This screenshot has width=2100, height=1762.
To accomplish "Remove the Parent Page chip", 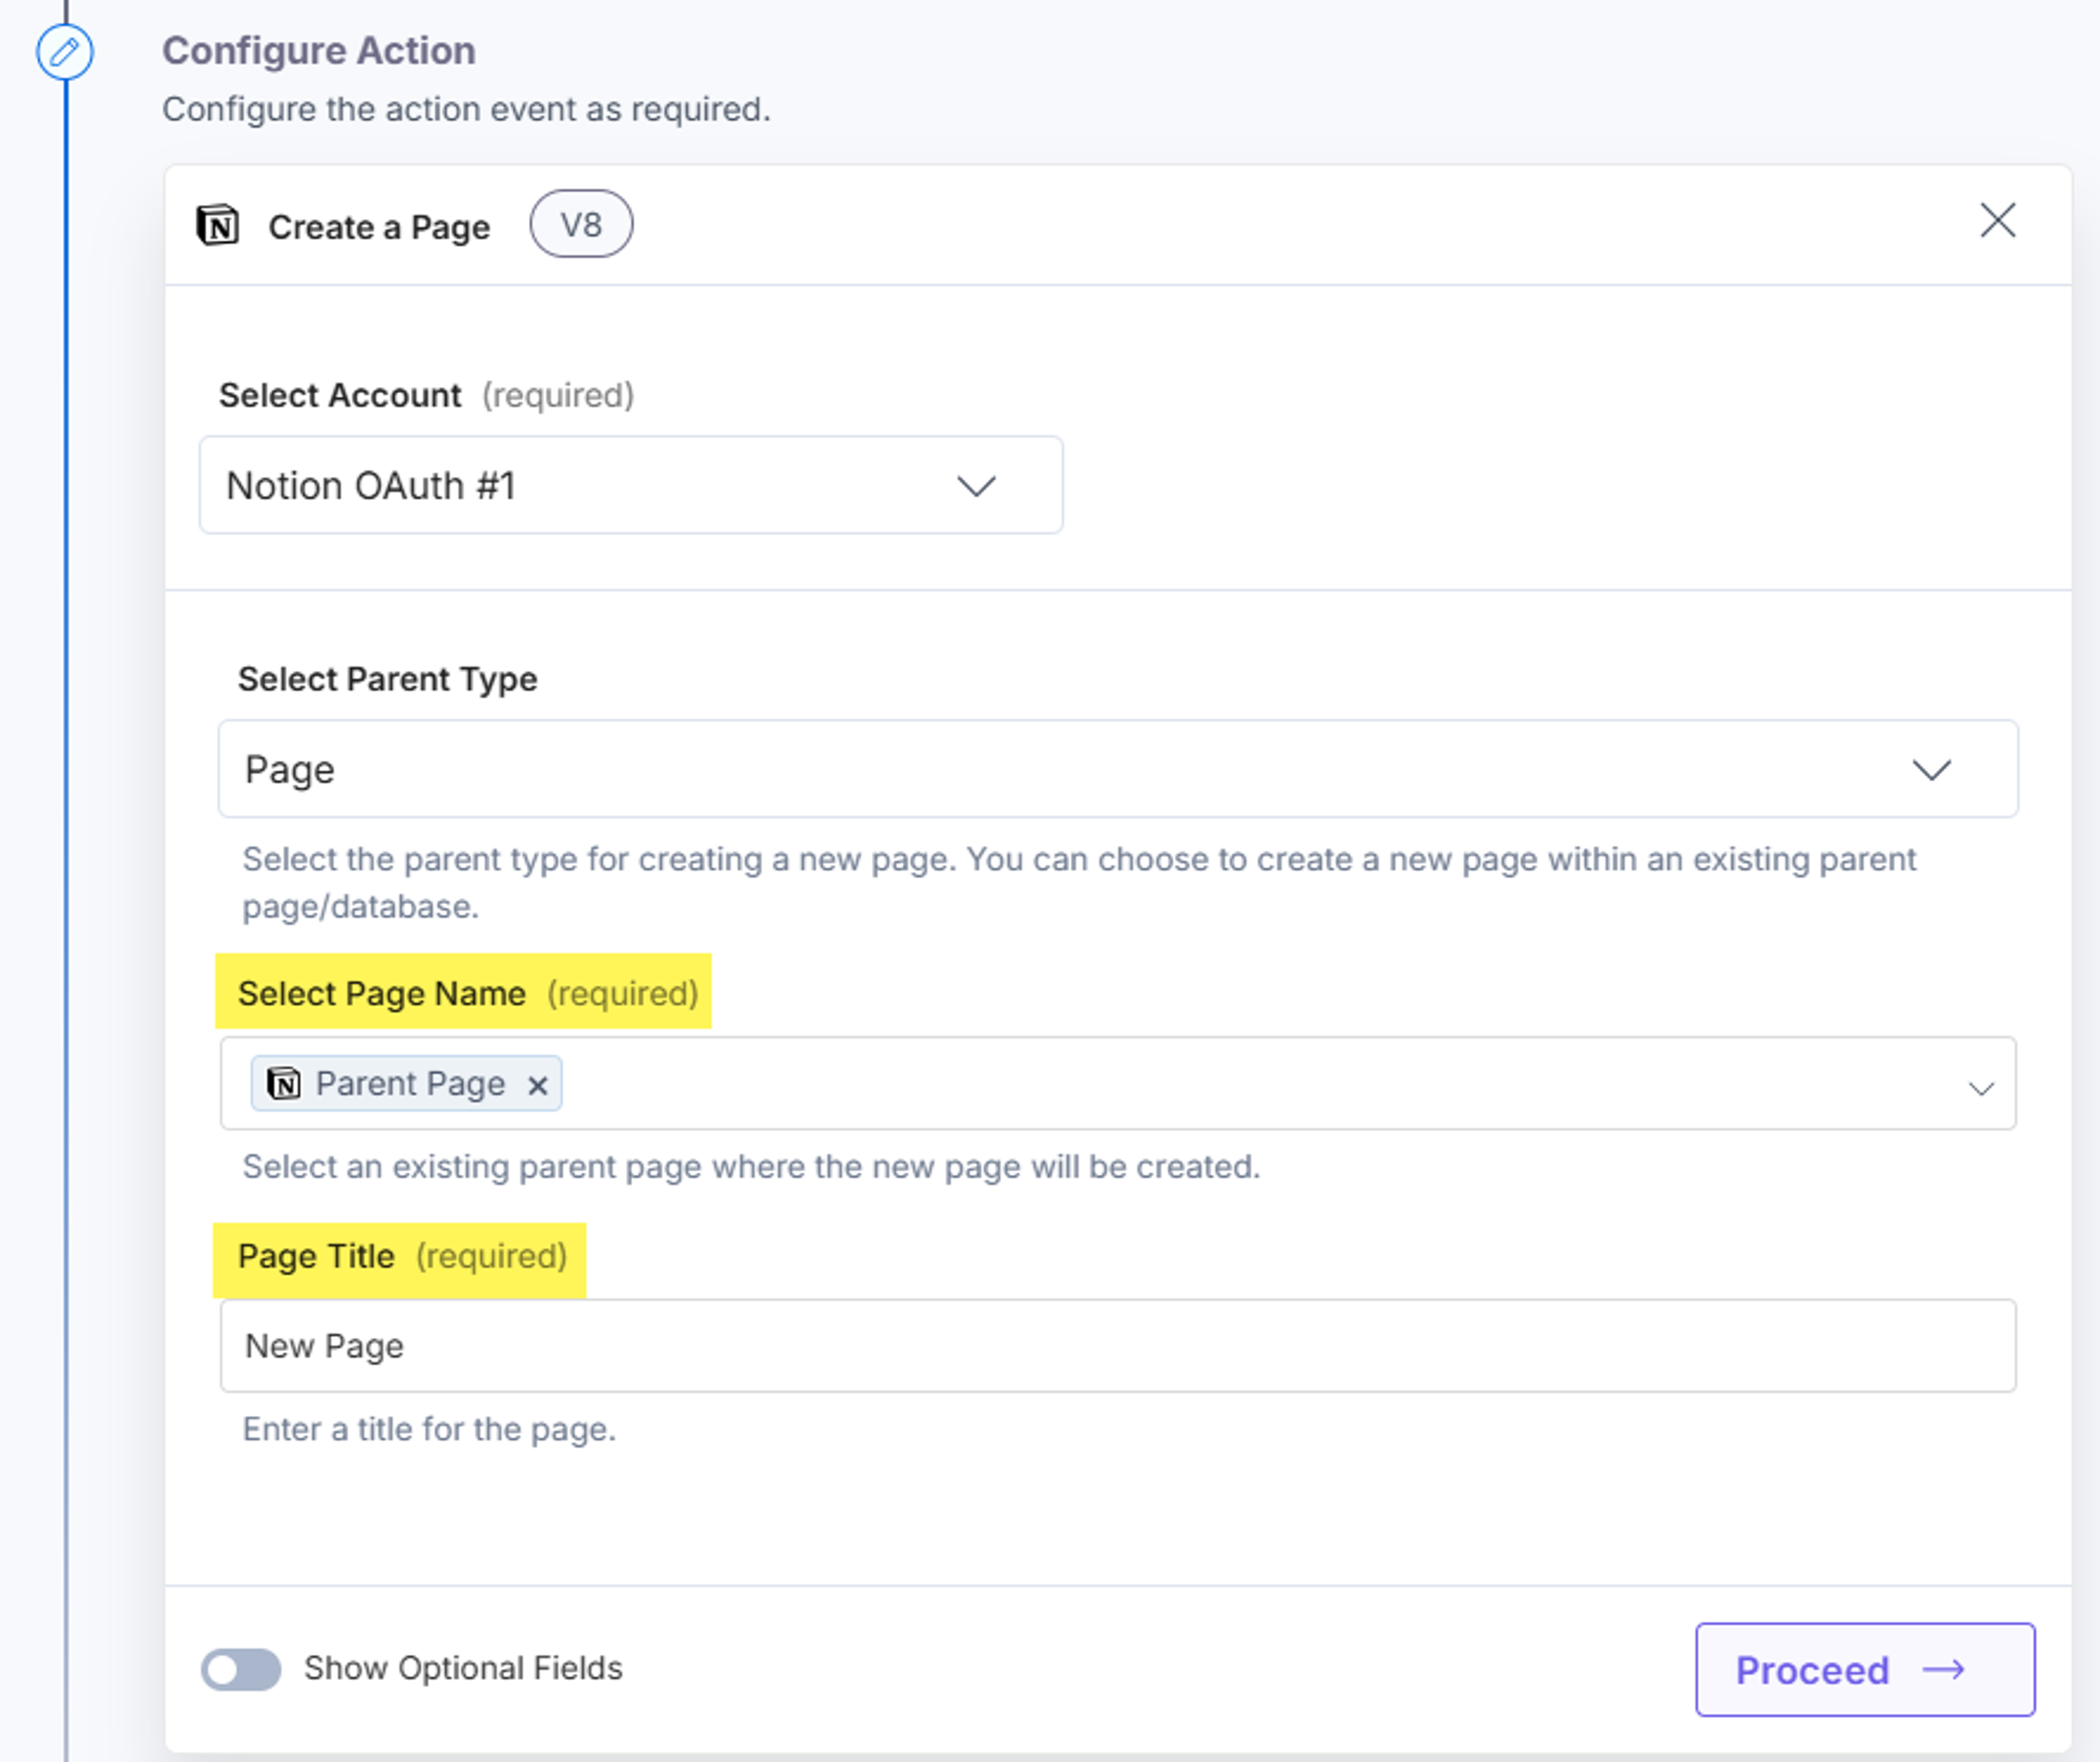I will coord(537,1086).
